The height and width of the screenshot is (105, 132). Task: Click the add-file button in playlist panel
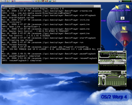(101, 72)
